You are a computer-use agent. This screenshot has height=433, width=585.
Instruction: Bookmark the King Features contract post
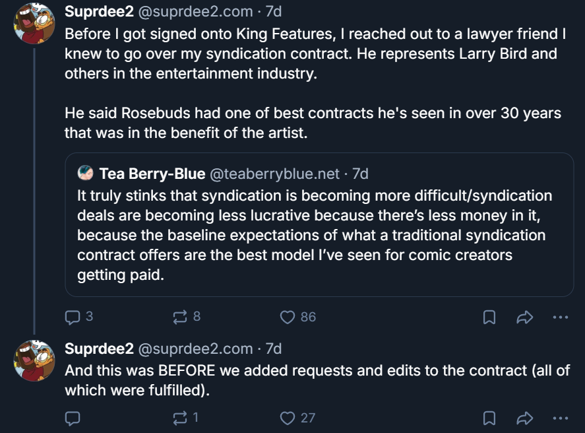(489, 317)
